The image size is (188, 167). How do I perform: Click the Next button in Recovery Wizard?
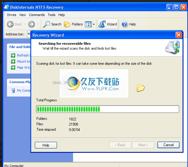[143, 145]
